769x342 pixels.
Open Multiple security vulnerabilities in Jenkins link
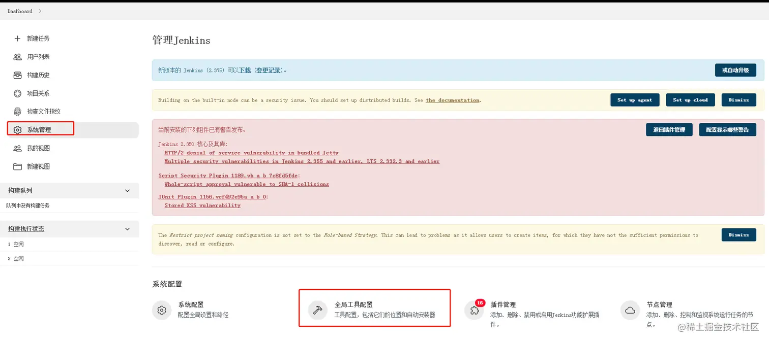302,161
